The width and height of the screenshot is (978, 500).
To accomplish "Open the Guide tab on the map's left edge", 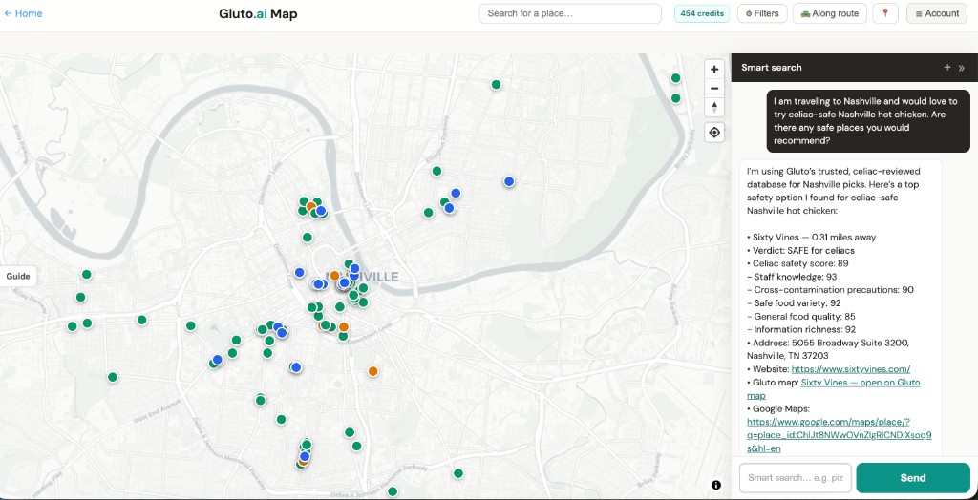I will (x=18, y=276).
